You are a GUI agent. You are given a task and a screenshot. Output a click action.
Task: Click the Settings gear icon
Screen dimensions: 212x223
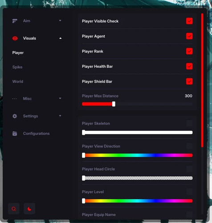[15, 116]
